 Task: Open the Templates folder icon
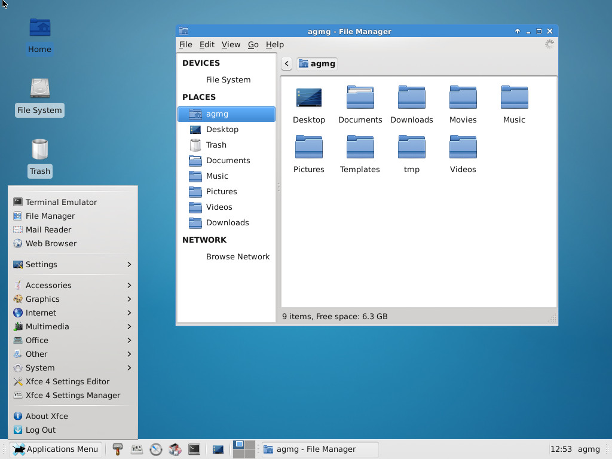coord(360,155)
